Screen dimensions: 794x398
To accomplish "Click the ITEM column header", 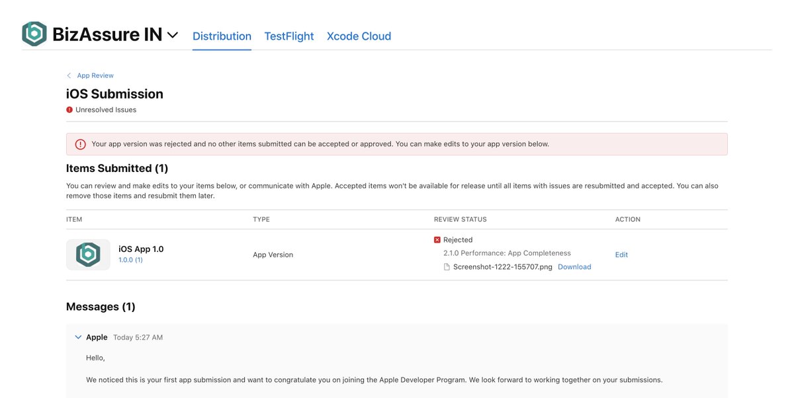I will (74, 219).
